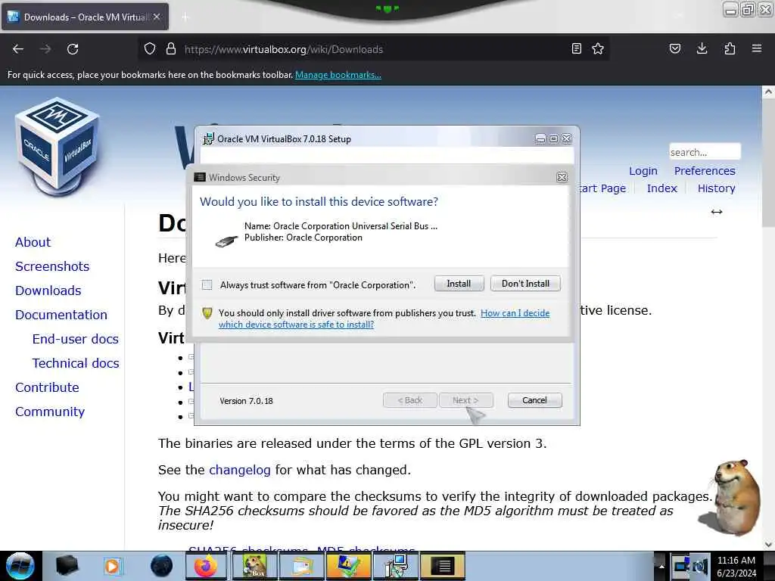Tick Always trust software from Oracle Corporation
The height and width of the screenshot is (581, 775).
pyautogui.click(x=207, y=285)
